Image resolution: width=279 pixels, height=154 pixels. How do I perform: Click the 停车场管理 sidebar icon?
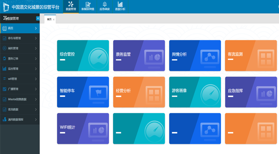pos(4,38)
